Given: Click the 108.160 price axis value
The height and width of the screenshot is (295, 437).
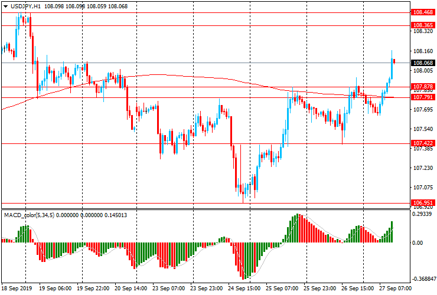Looking at the screenshot, I should point(423,51).
